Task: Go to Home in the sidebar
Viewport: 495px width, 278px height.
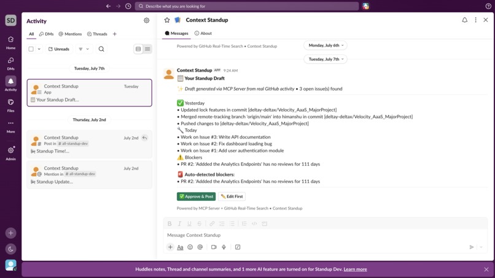Action: 10,42
